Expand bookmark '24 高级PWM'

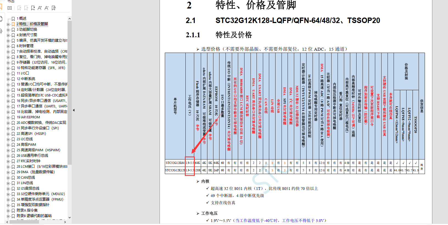[8, 145]
